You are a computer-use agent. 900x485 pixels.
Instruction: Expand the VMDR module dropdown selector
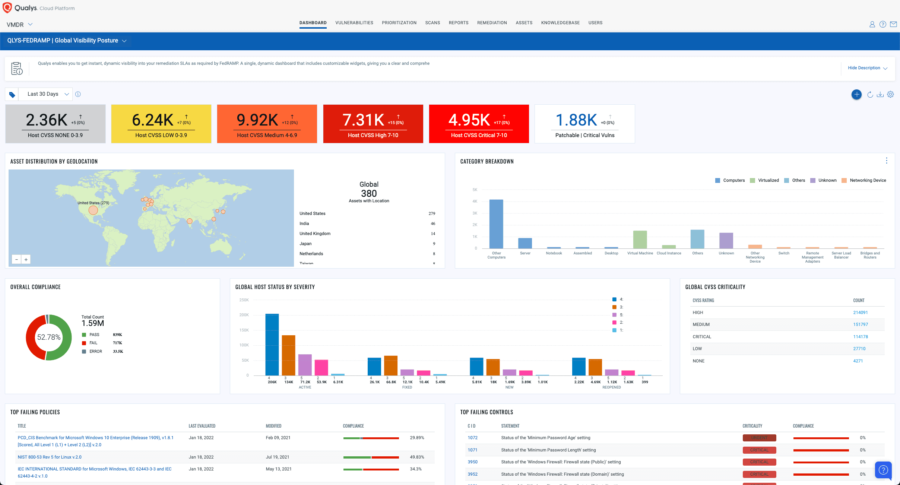coord(18,25)
